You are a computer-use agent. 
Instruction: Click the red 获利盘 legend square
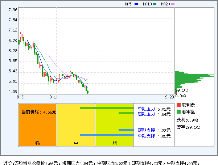pos(179,105)
